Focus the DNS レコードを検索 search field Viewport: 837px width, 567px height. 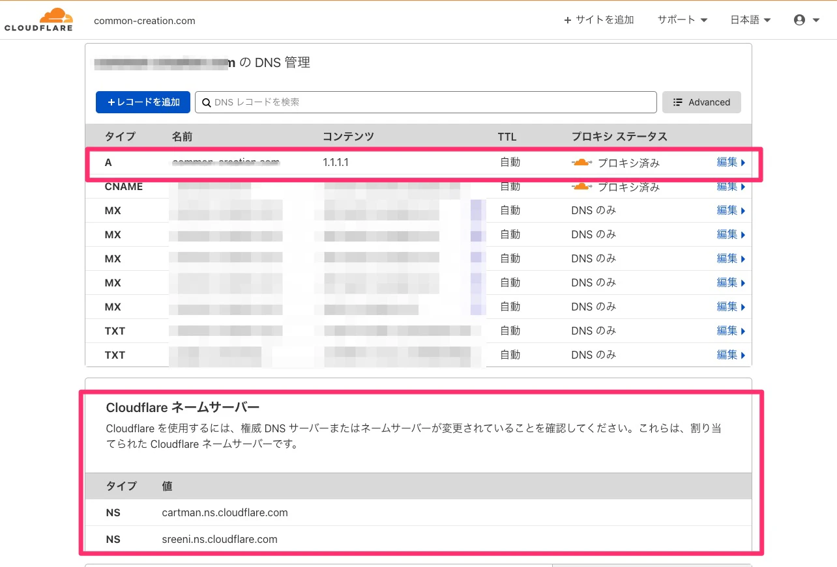(426, 102)
